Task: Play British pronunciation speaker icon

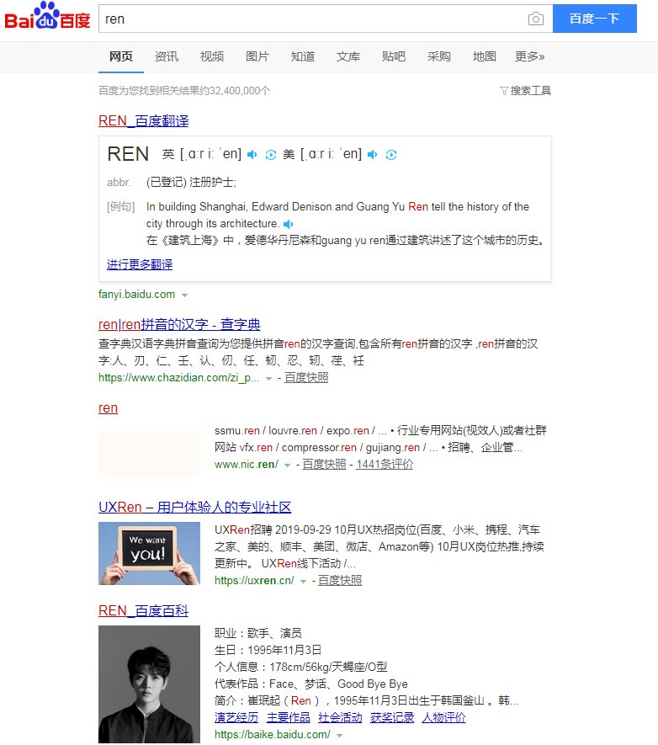Action: pyautogui.click(x=252, y=154)
